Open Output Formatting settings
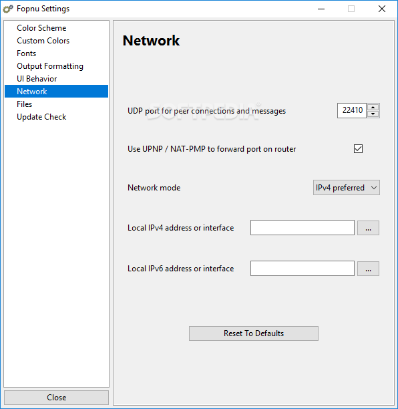This screenshot has width=398, height=409. coord(56,66)
